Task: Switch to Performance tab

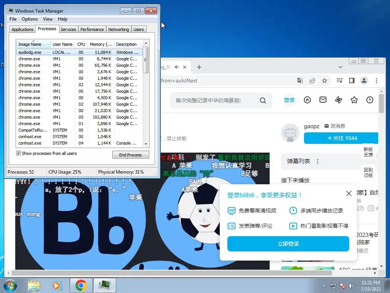Action: (92, 29)
